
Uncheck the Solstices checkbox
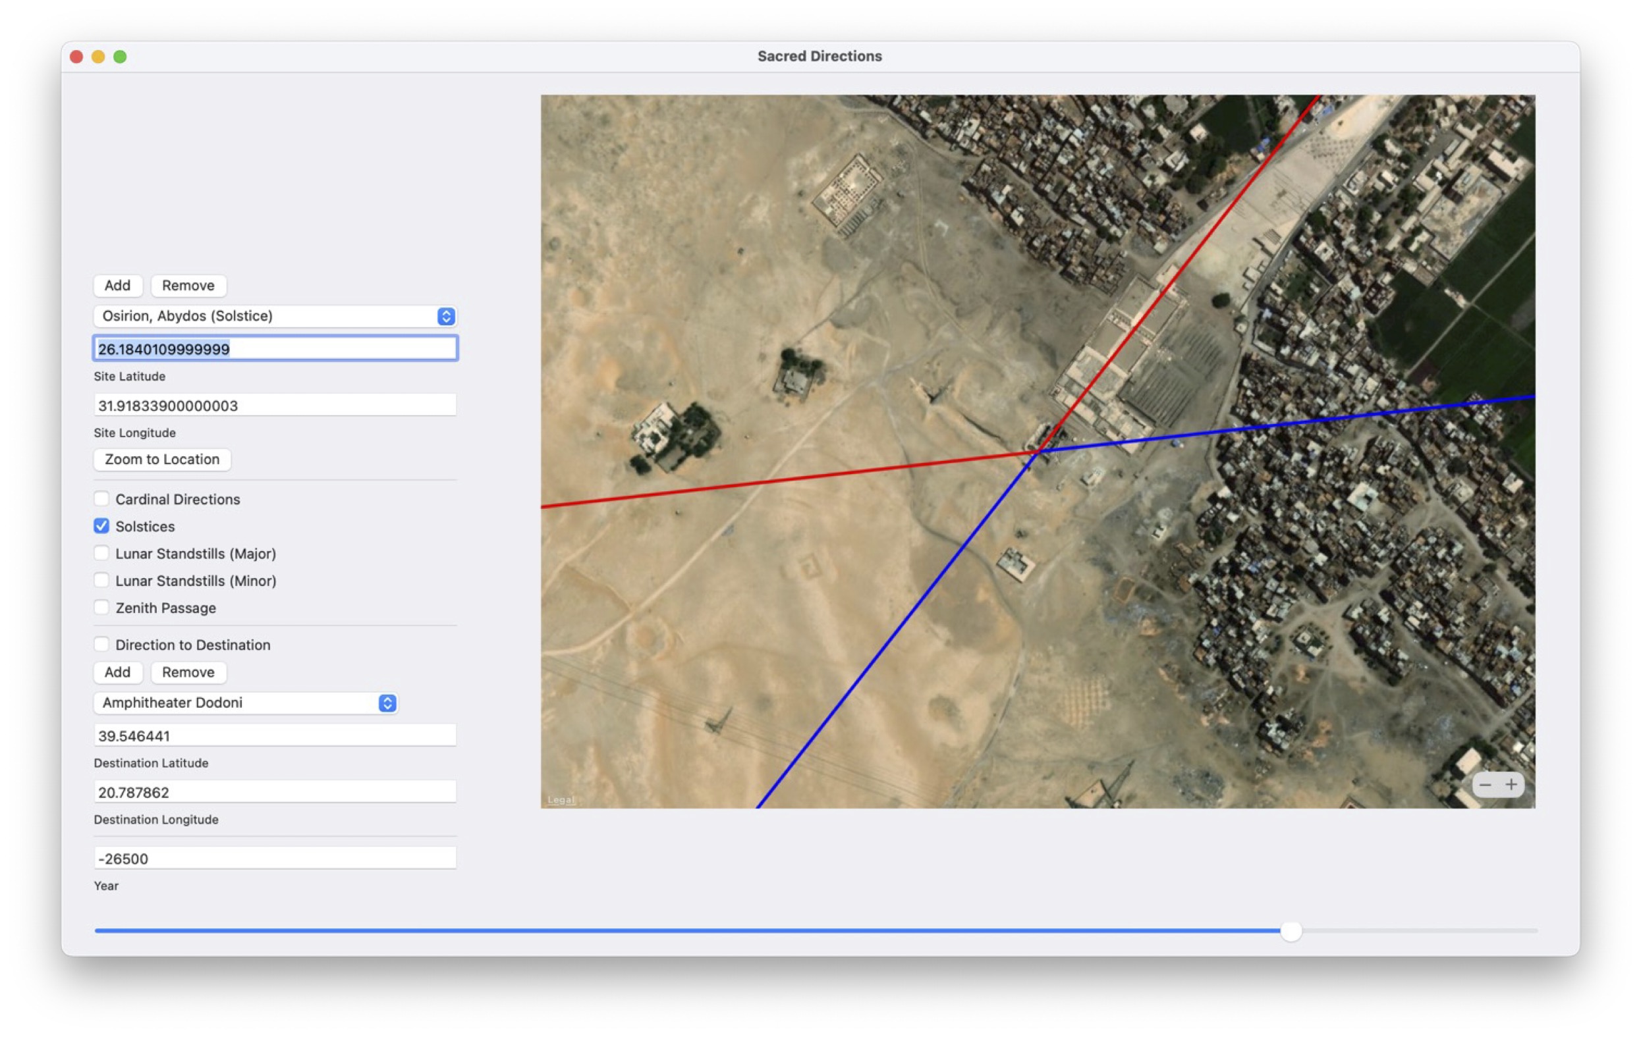101,525
